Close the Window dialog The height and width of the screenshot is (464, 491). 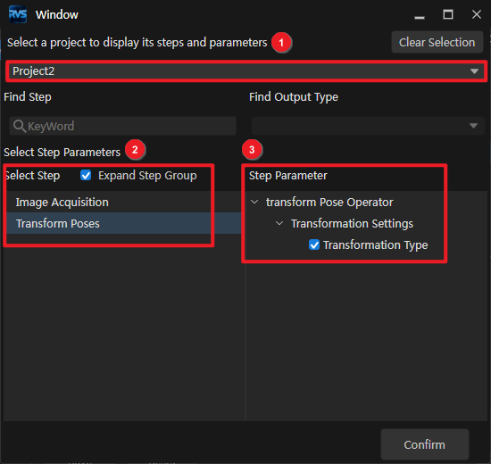[x=477, y=14]
